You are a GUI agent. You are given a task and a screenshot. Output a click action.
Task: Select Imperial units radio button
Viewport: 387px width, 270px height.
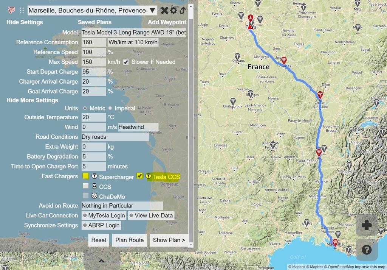[x=110, y=108]
